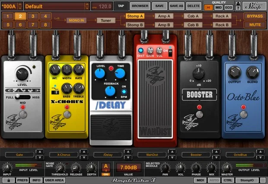Click the WahDist rocker pedal surface
The height and width of the screenshot is (184, 268).
[155, 99]
